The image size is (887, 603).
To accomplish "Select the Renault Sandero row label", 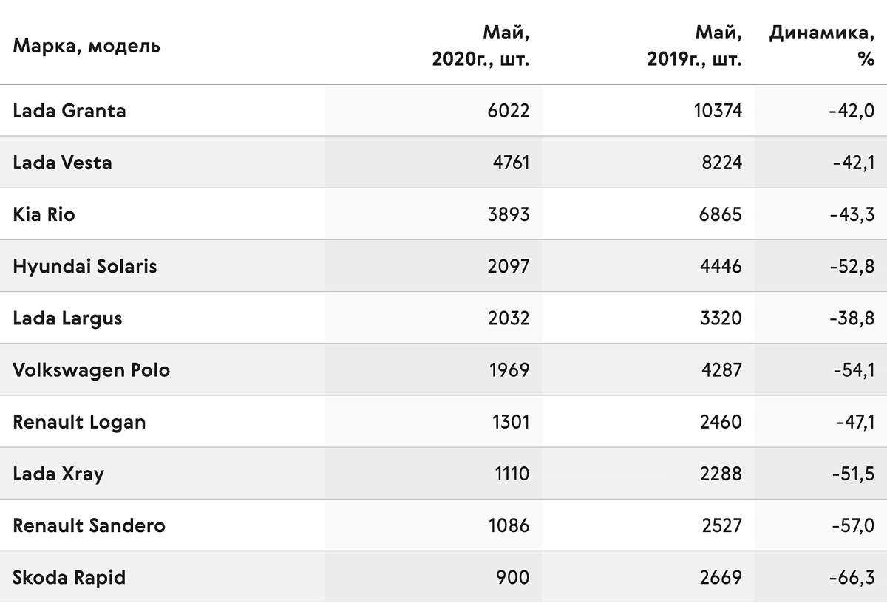I will pyautogui.click(x=89, y=525).
